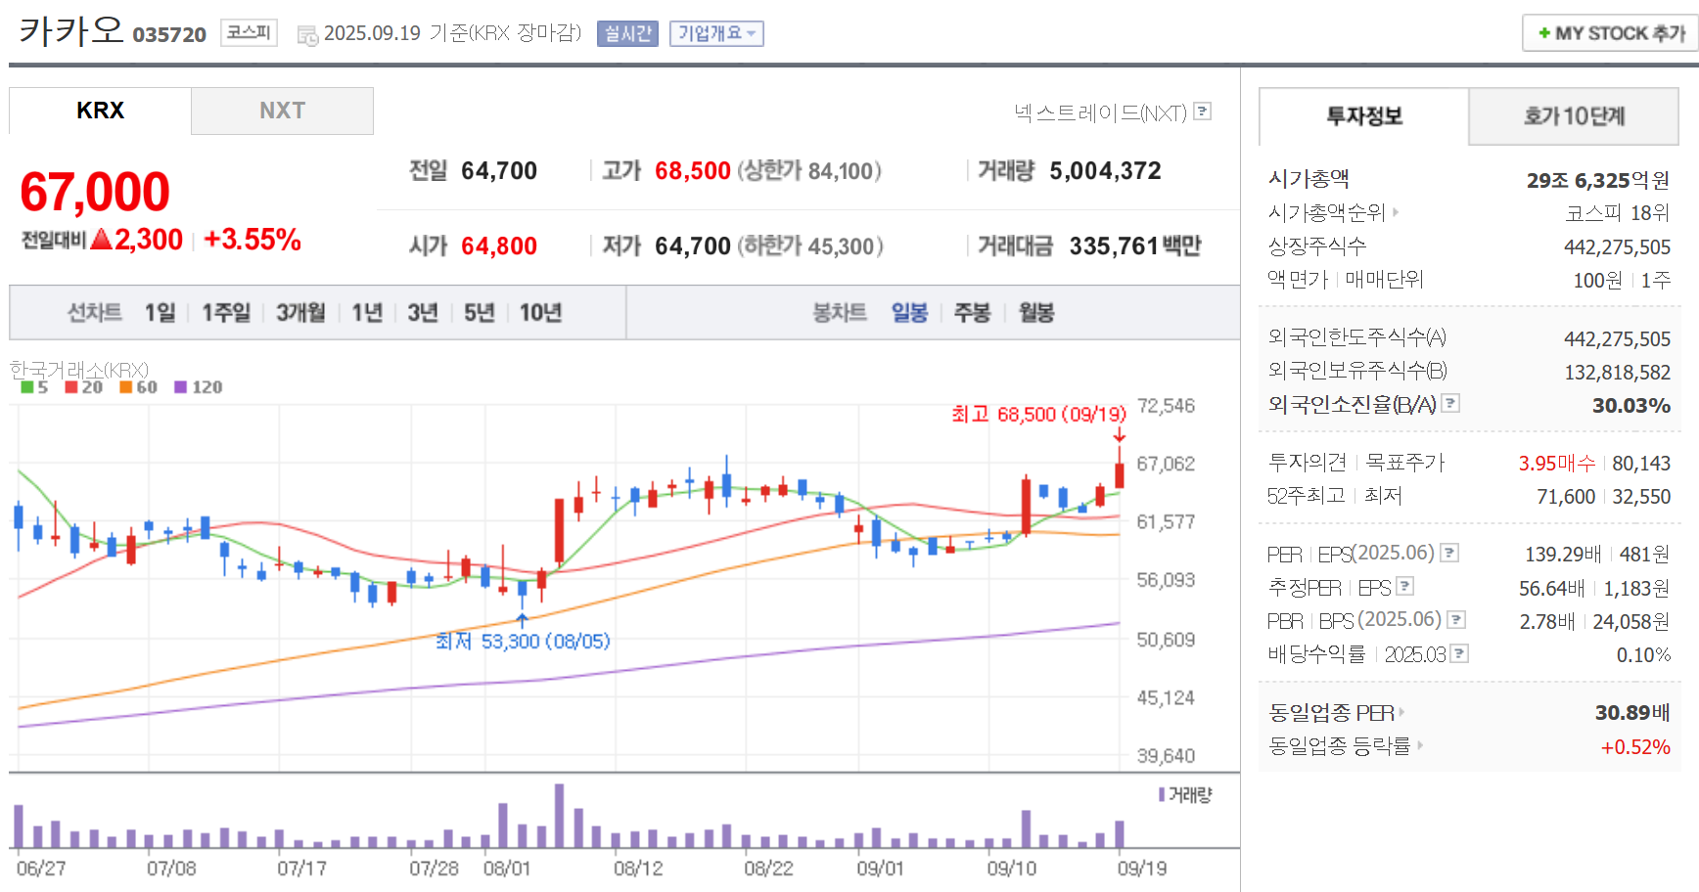Click the red 20-day moving average legend

[84, 387]
